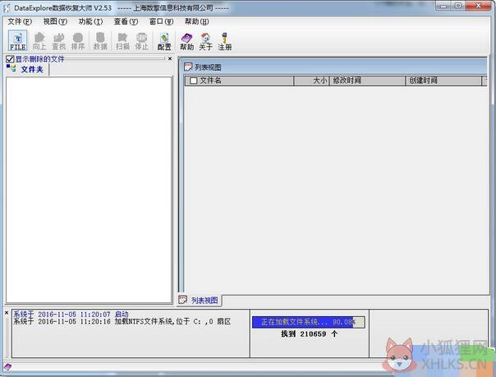This screenshot has width=496, height=377.
Task: Click the 列表视图 panel title text
Action: [208, 67]
